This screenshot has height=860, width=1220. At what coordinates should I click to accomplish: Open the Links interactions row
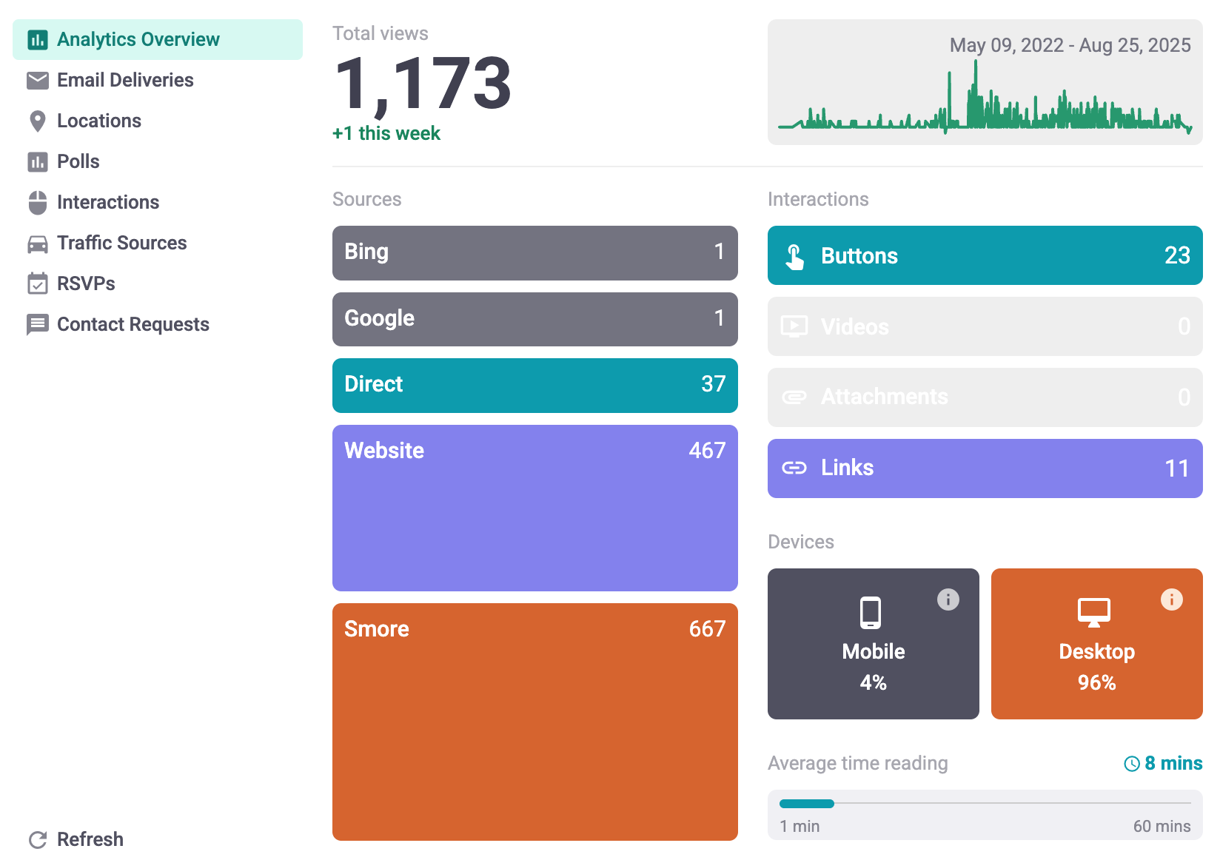[x=985, y=468]
